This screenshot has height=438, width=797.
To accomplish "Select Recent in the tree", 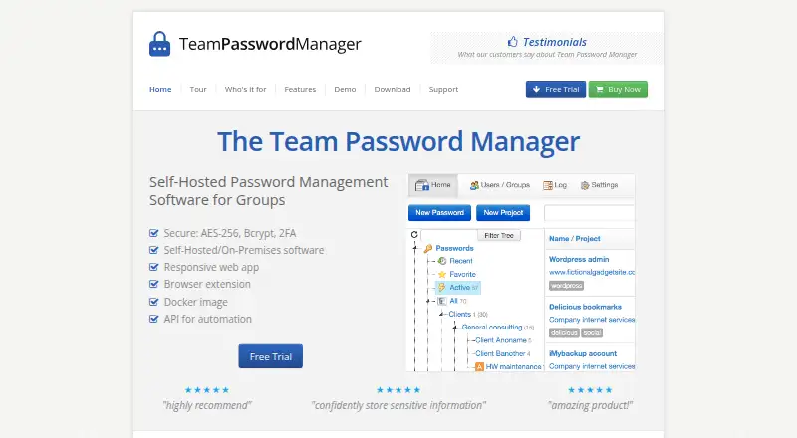I will point(461,261).
